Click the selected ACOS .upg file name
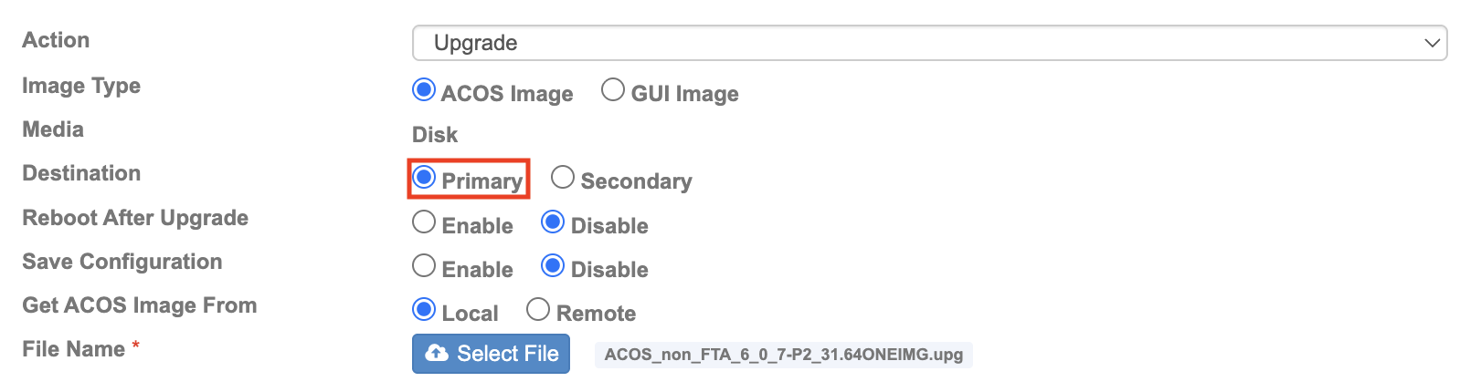This screenshot has height=392, width=1460. tap(784, 355)
